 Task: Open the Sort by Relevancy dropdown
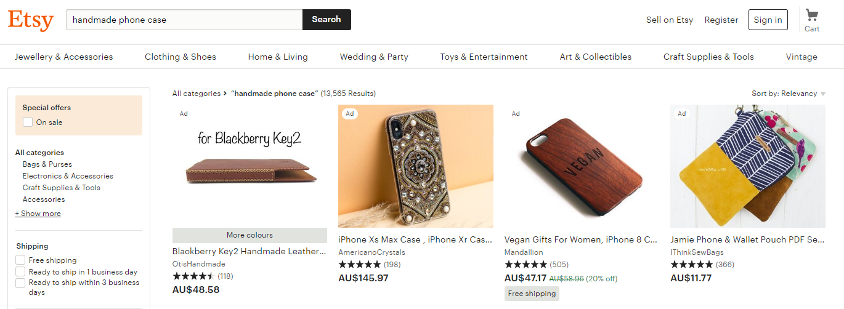tap(788, 94)
